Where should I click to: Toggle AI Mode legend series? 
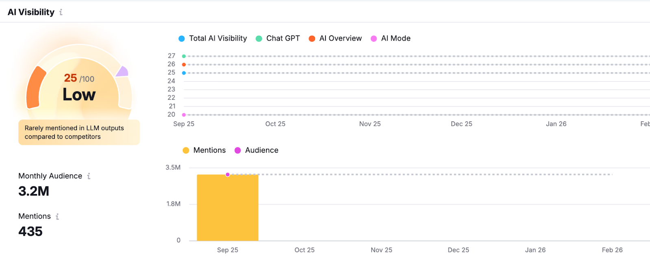point(391,39)
